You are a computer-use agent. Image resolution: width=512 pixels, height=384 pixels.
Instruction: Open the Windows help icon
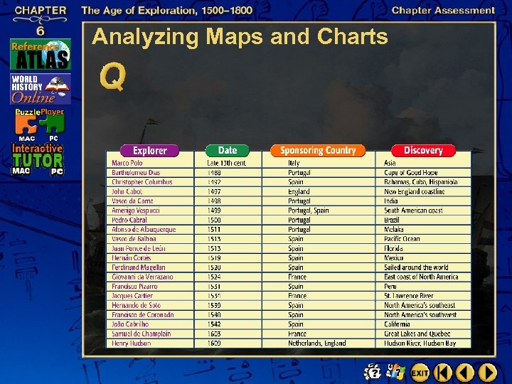pos(395,372)
